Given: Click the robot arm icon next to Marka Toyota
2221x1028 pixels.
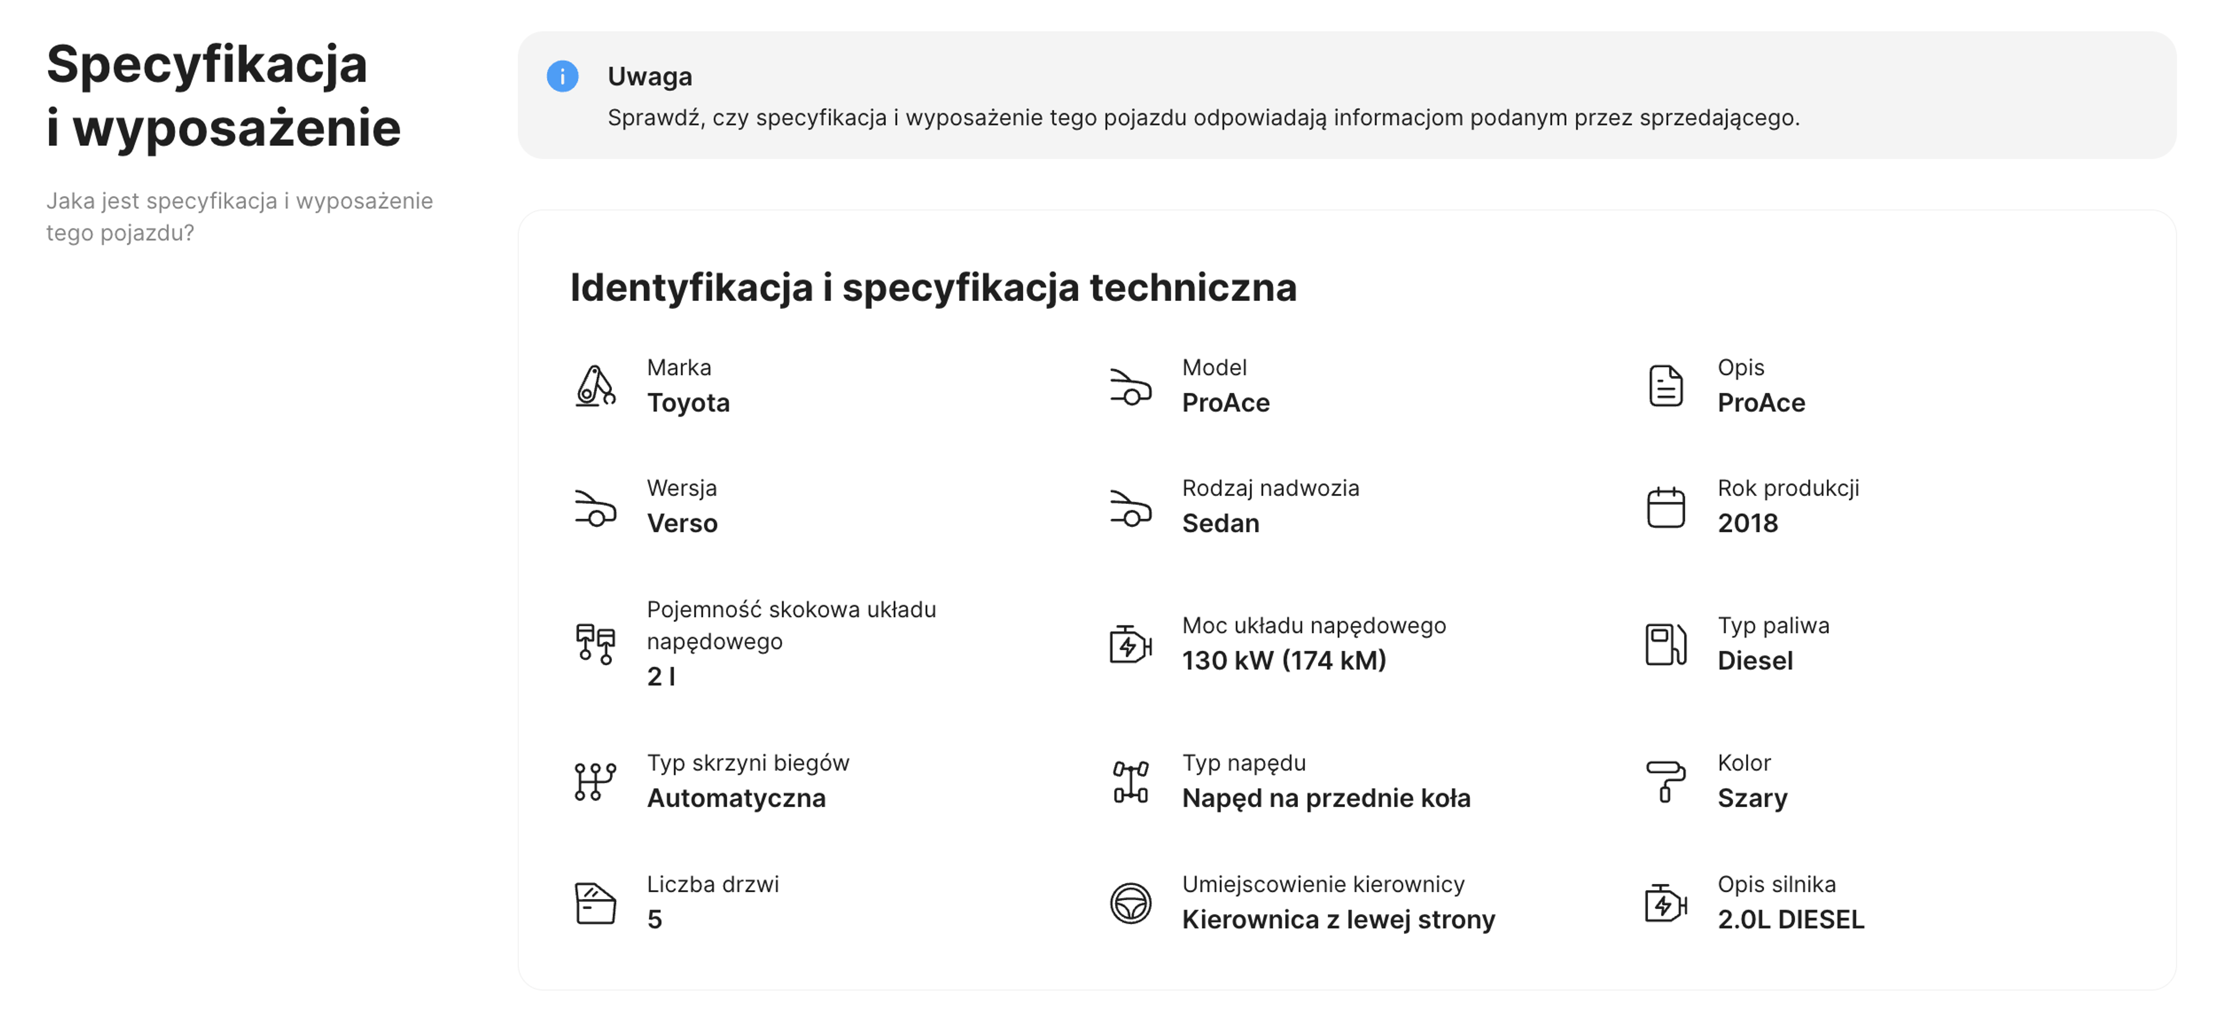Looking at the screenshot, I should [x=595, y=386].
